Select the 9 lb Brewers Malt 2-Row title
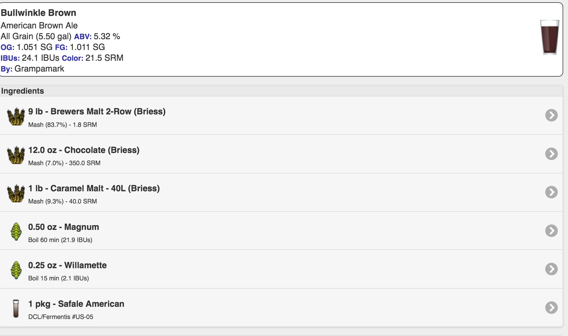568x336 pixels. tap(97, 112)
